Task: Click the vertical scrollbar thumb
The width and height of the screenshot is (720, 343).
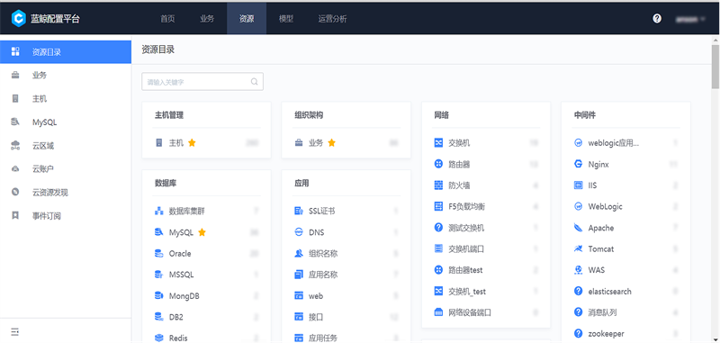Action: click(715, 67)
